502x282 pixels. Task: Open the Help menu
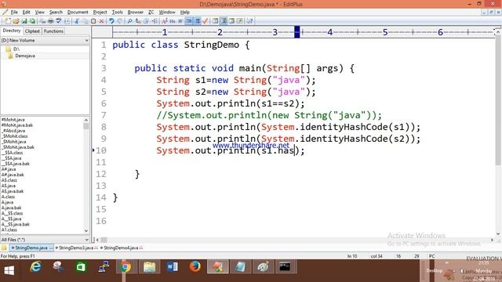185,13
